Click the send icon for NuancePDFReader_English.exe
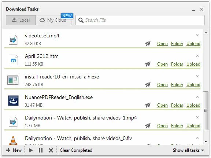Image resolution: width=211 pixels, height=158 pixels. tap(148, 105)
